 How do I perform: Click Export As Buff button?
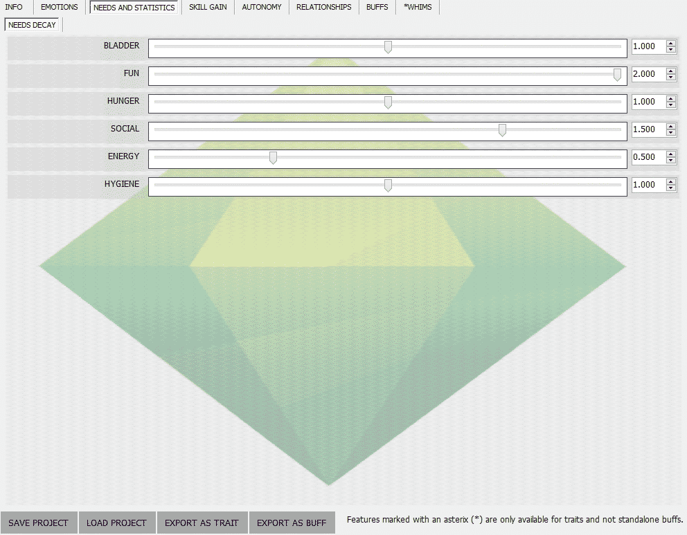point(292,523)
